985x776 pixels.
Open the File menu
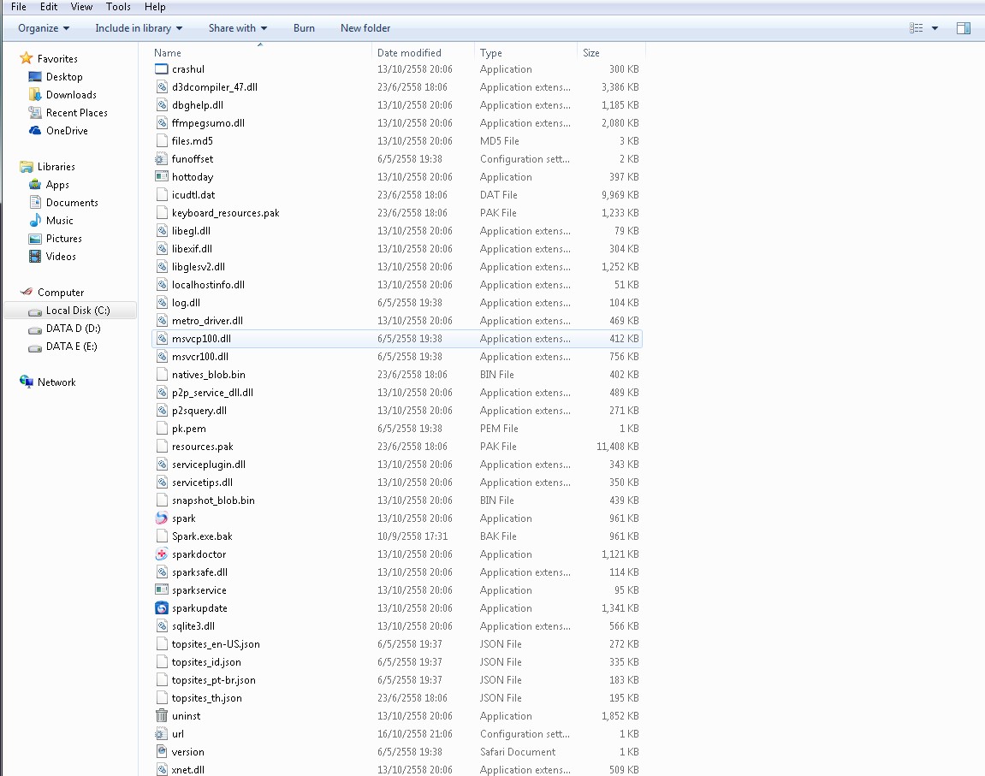coord(19,7)
